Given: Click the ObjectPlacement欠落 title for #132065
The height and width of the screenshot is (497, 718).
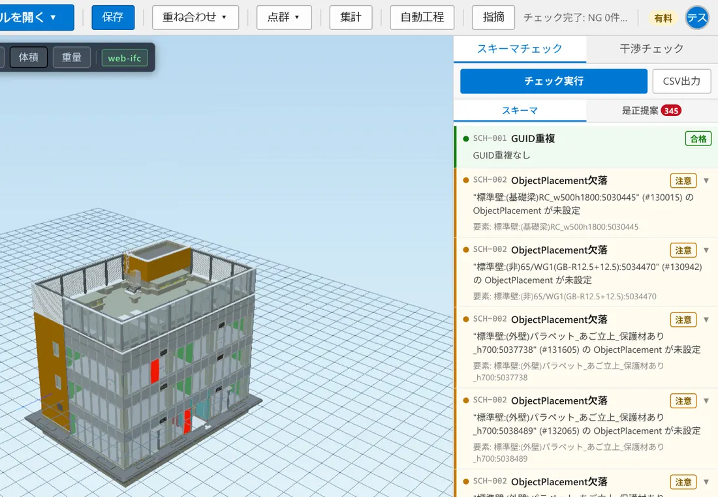Looking at the screenshot, I should (559, 401).
